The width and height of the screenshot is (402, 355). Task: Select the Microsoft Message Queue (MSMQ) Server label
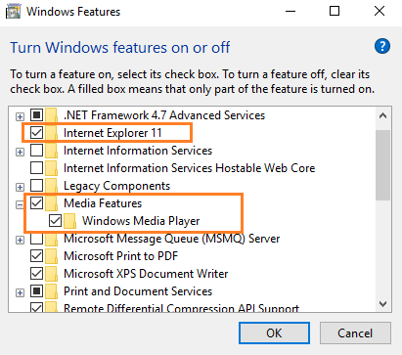tap(171, 240)
